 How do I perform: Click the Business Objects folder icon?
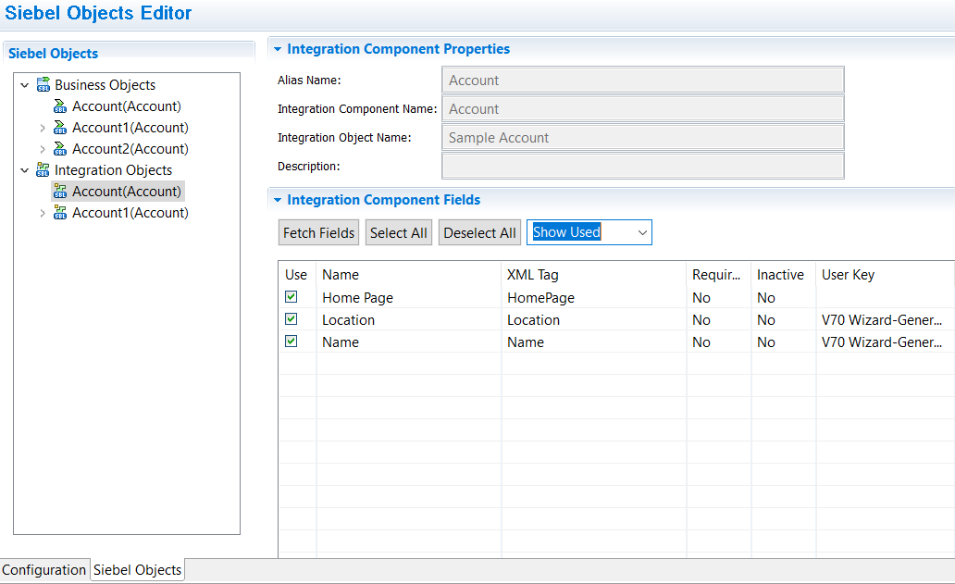(x=43, y=84)
